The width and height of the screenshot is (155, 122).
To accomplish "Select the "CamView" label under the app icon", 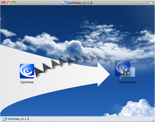I will tap(27, 82).
